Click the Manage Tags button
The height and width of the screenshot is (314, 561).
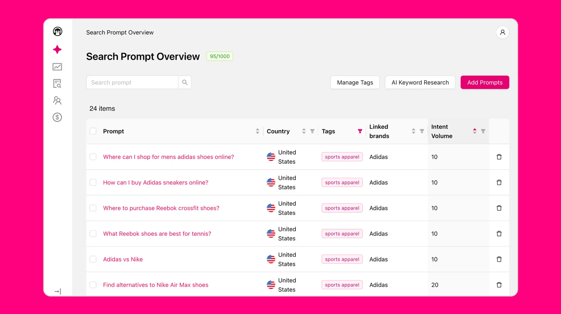click(355, 82)
